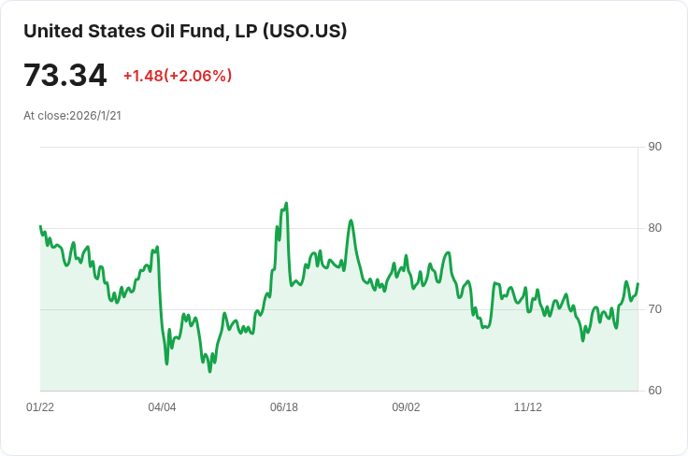Image resolution: width=688 pixels, height=456 pixels.
Task: Select the 11/12 date on x-axis
Action: tap(528, 407)
